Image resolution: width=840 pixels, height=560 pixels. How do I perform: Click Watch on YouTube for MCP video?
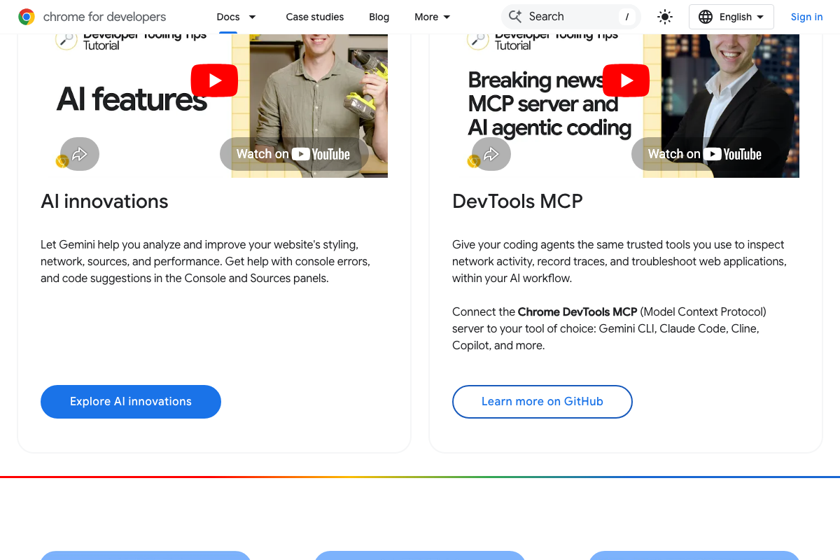[706, 154]
